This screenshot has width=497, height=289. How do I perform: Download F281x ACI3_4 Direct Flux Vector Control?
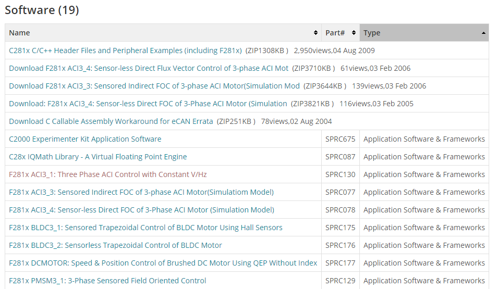pos(149,68)
